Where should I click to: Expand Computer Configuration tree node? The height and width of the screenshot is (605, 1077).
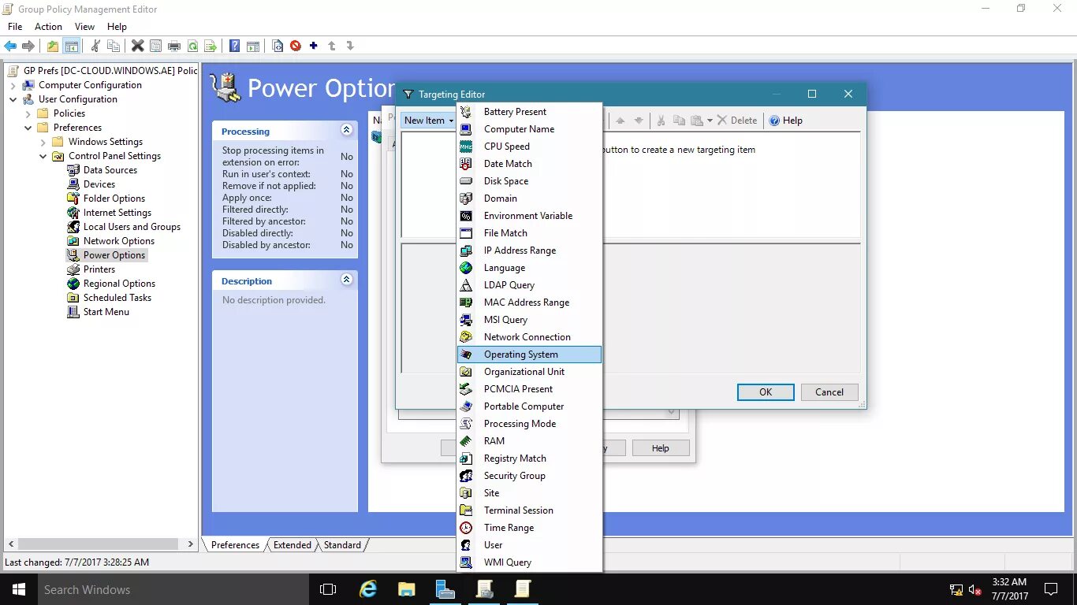coord(13,85)
